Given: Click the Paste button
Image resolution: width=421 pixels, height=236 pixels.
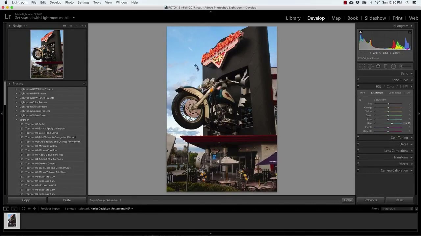Looking at the screenshot, I should coord(67,200).
